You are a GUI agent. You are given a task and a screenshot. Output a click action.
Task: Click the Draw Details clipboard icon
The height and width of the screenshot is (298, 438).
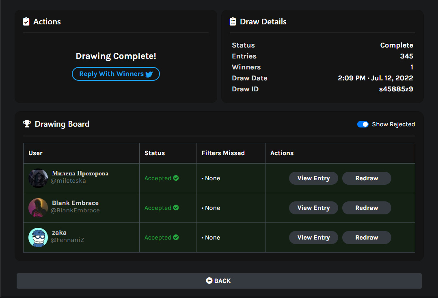[233, 22]
